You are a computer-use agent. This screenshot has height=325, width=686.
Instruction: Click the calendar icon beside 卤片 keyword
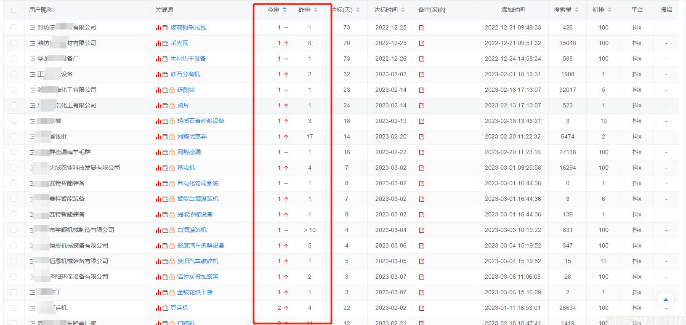pyautogui.click(x=165, y=106)
